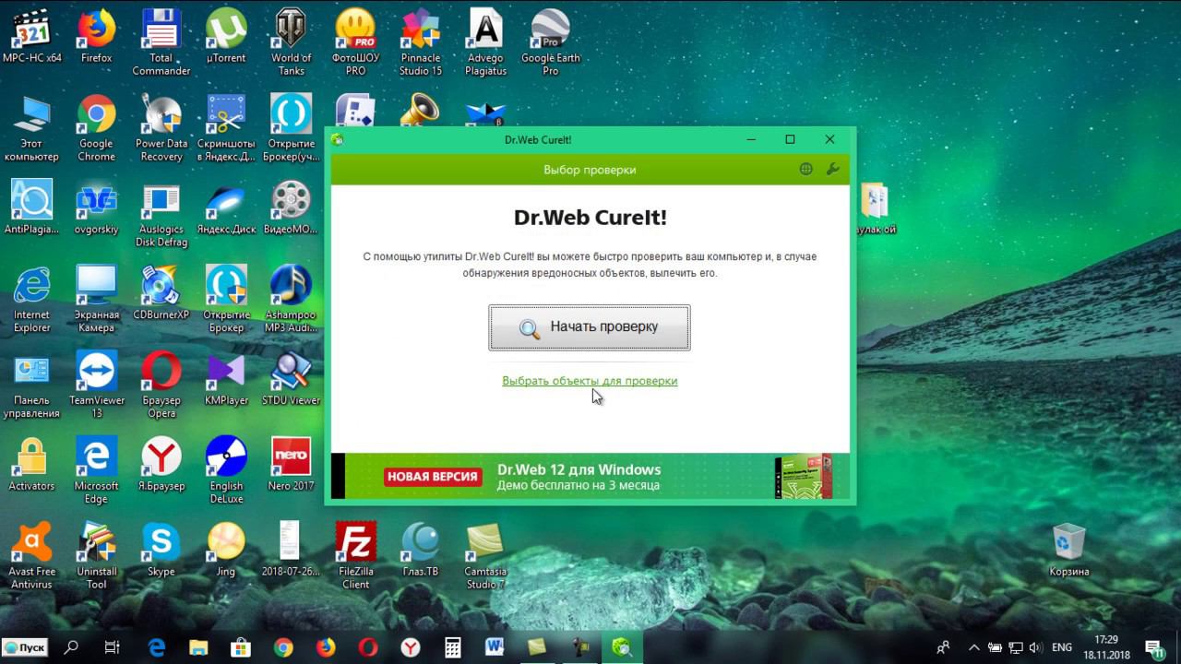Open Dr.Web wrench settings menu
Screen dimensions: 1181x664
pyautogui.click(x=832, y=169)
